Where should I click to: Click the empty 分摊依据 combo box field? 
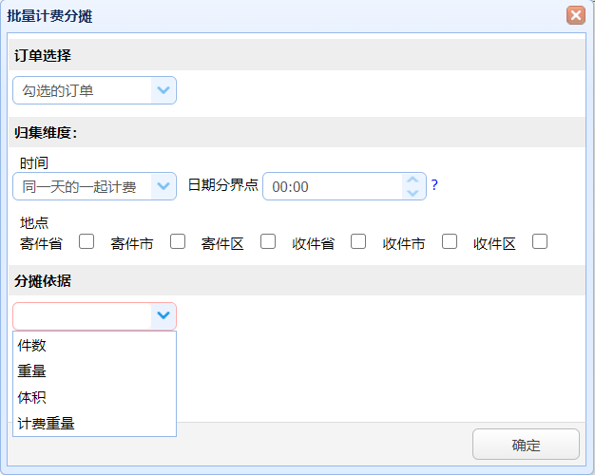click(x=83, y=315)
